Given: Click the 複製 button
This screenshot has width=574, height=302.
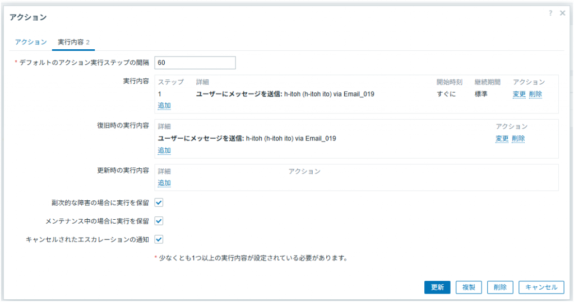Looking at the screenshot, I should (x=469, y=287).
